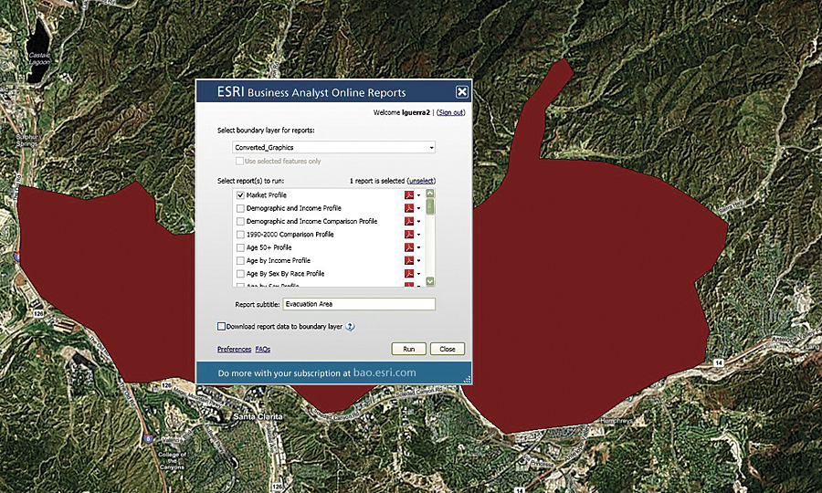Viewport: 822px width, 493px height.
Task: Expand format arrow for Demographic and Income Comparison Profile
Action: 418,222
